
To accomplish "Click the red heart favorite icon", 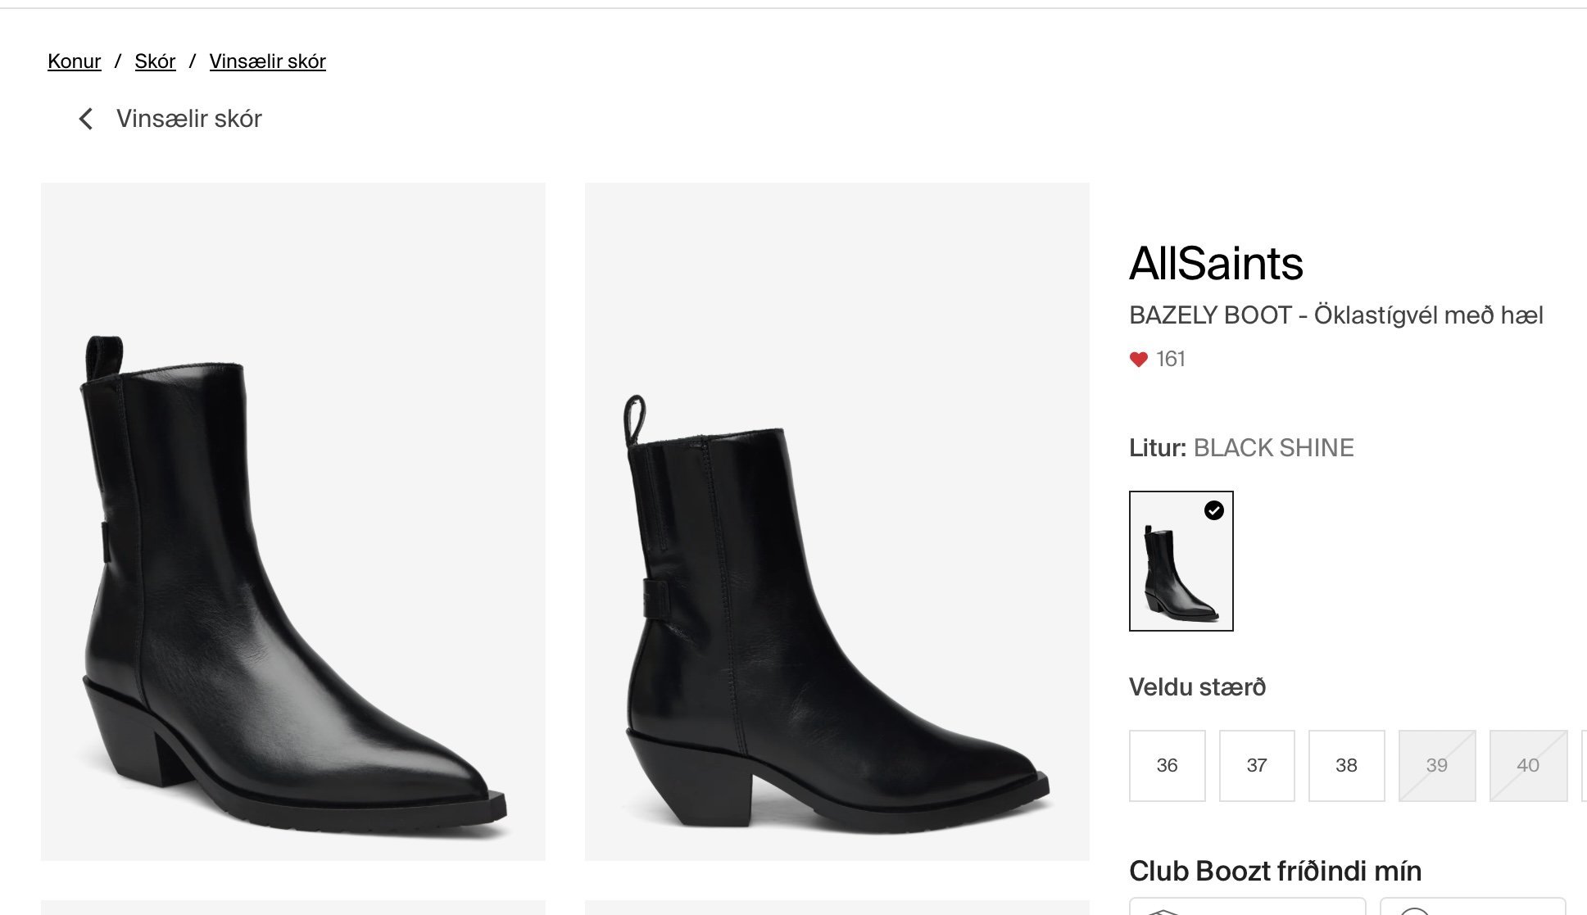I will 1139,360.
